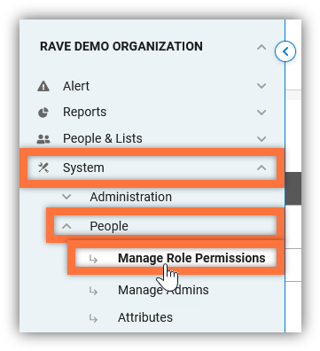320x351 pixels.
Task: Click the People & Lists group icon
Action: point(43,139)
